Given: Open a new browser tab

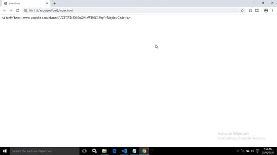Looking at the screenshot, I should [55, 3].
